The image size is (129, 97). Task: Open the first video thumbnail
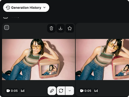pos(39,59)
